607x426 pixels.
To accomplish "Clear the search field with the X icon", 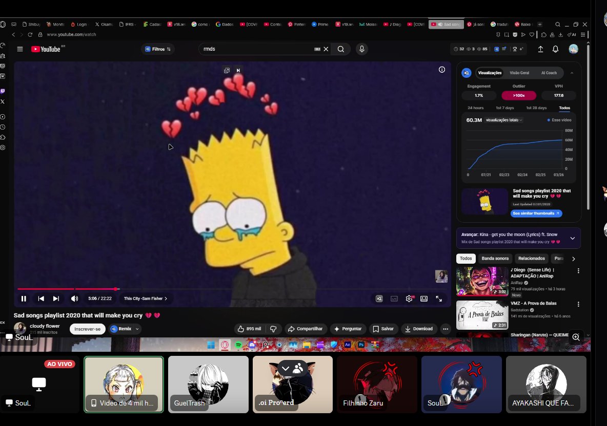I will click(326, 49).
